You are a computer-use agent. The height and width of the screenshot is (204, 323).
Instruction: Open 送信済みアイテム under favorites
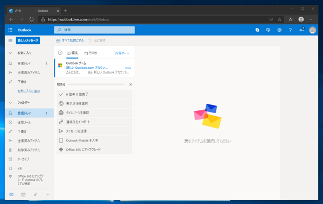point(29,73)
